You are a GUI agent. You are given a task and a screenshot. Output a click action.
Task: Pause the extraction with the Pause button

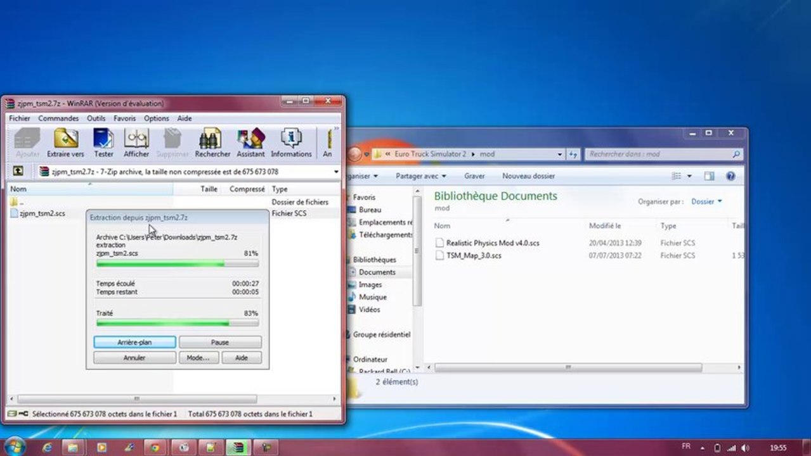point(220,342)
